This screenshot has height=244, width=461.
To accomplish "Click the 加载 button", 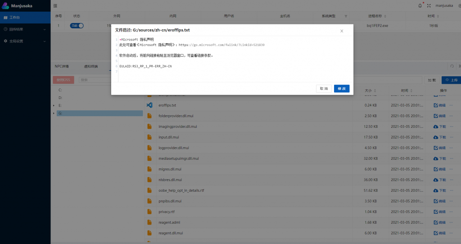I will (x=432, y=80).
